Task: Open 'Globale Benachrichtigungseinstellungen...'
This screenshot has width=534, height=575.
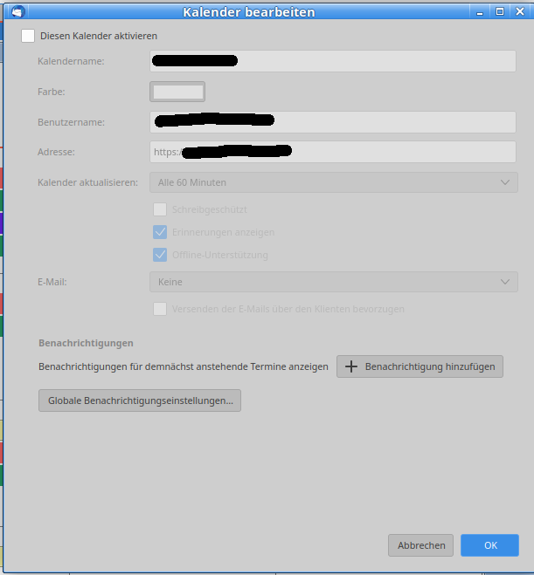Action: click(x=140, y=400)
